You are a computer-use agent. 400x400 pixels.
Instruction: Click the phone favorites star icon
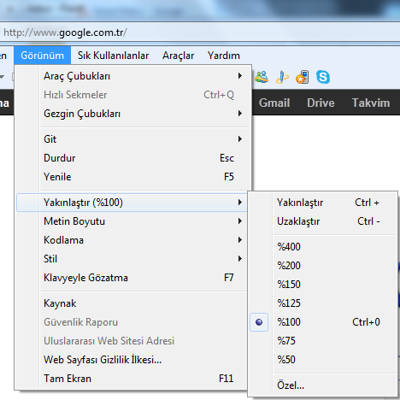point(303,77)
